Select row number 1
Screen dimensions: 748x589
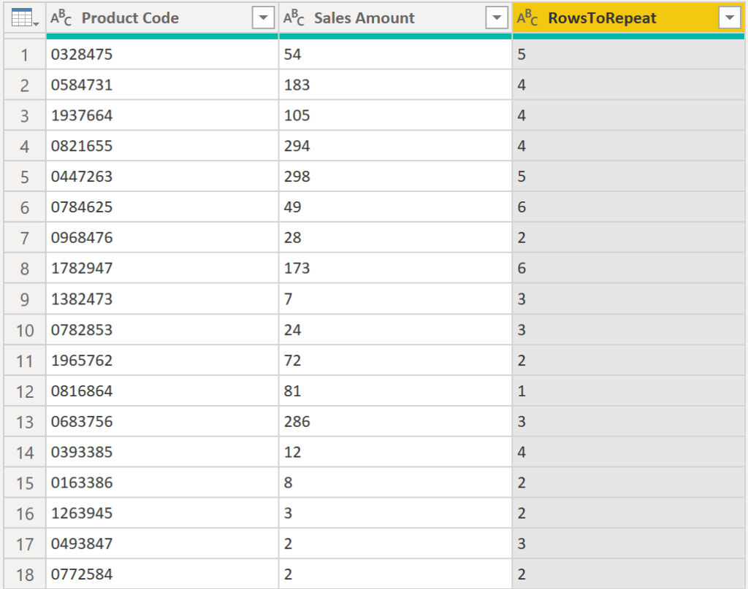pyautogui.click(x=25, y=55)
